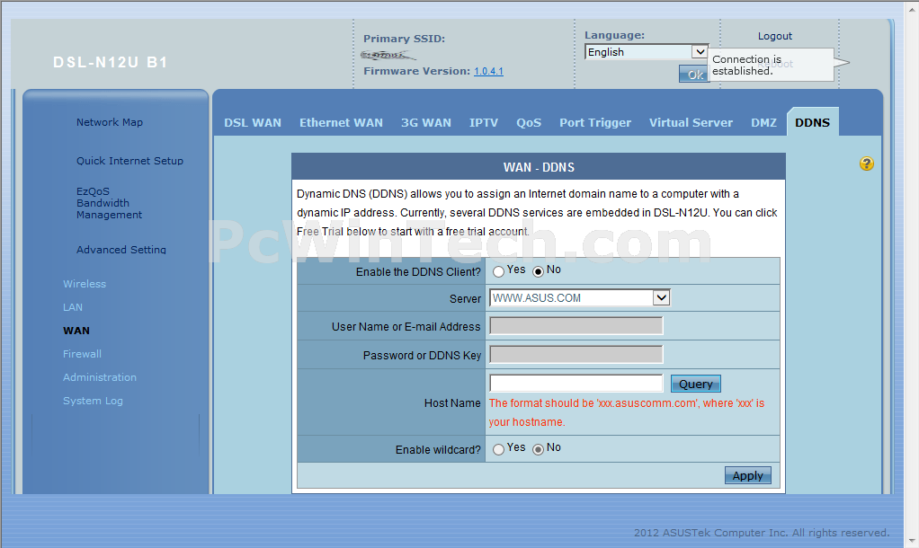Screen dimensions: 919x548
Task: Click the Password or DDNS Key field
Action: pyautogui.click(x=576, y=354)
